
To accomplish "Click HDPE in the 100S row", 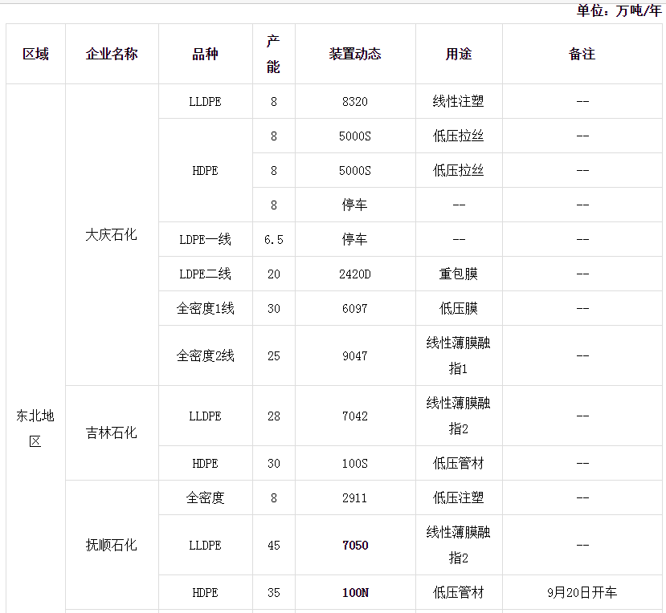I will [205, 463].
